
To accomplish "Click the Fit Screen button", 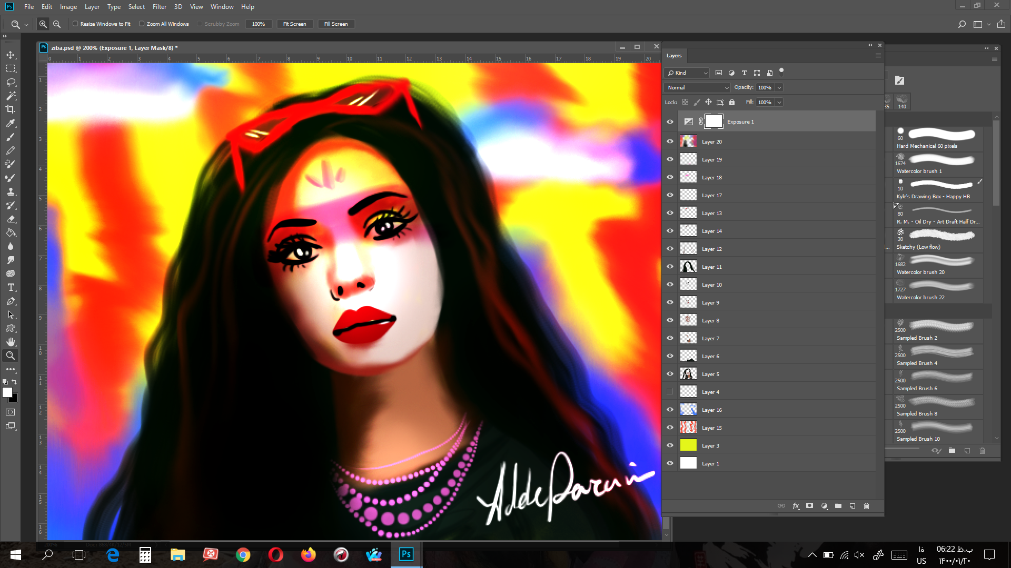I will click(295, 24).
